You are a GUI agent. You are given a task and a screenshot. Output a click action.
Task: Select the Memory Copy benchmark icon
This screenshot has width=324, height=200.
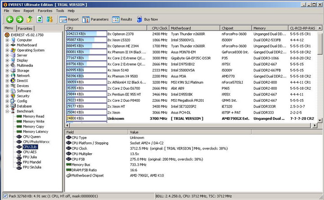pos(19,127)
